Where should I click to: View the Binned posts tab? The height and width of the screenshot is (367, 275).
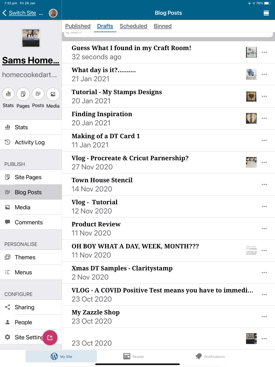click(x=163, y=26)
